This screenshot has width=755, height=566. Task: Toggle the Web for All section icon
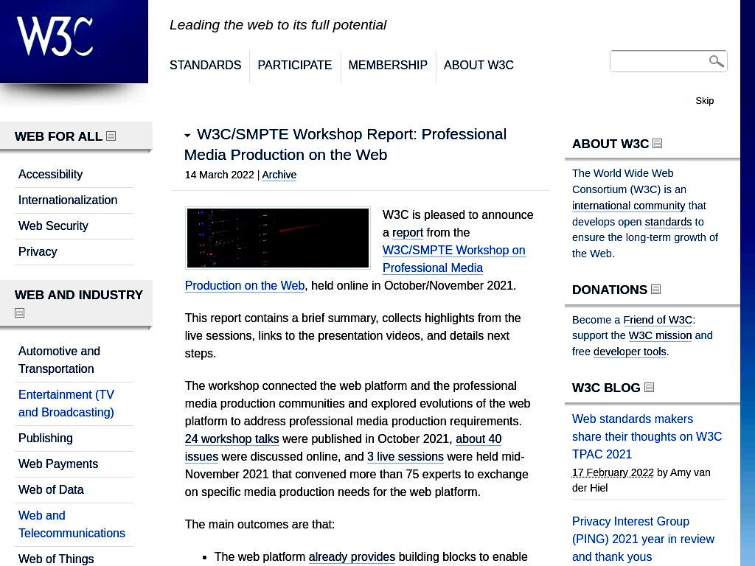(x=111, y=136)
